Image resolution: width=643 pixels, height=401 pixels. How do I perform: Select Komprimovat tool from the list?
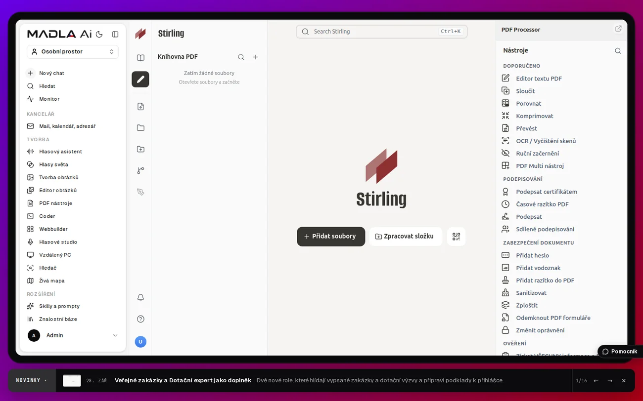point(535,116)
